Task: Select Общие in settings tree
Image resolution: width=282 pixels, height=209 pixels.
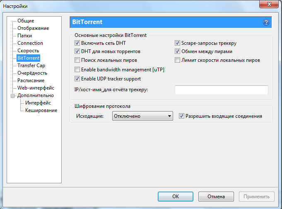Action: point(26,21)
